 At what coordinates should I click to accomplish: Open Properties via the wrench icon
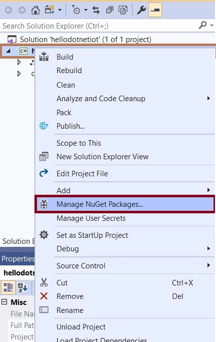[141, 10]
